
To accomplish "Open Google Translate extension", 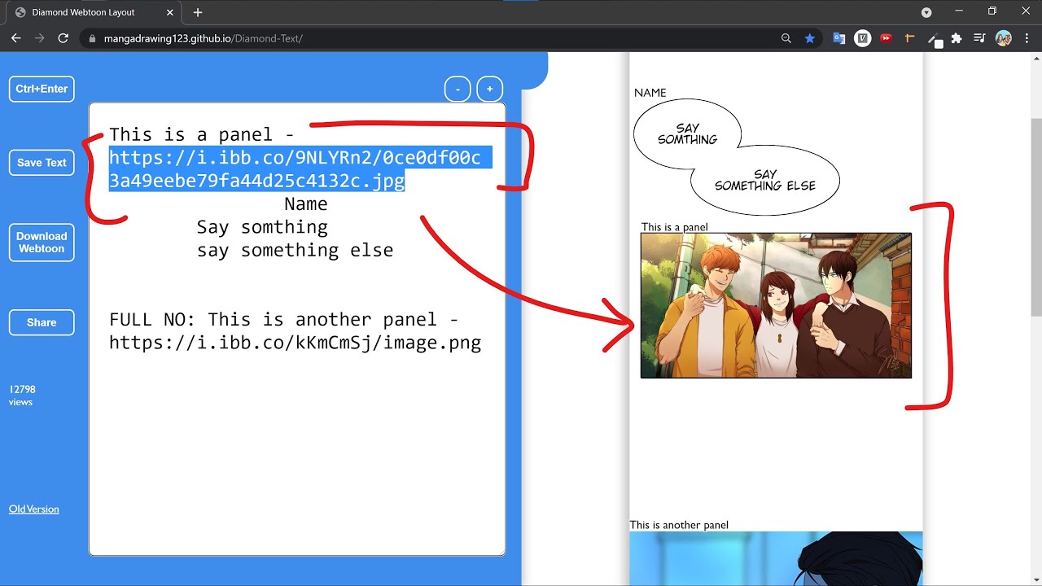I will point(838,38).
